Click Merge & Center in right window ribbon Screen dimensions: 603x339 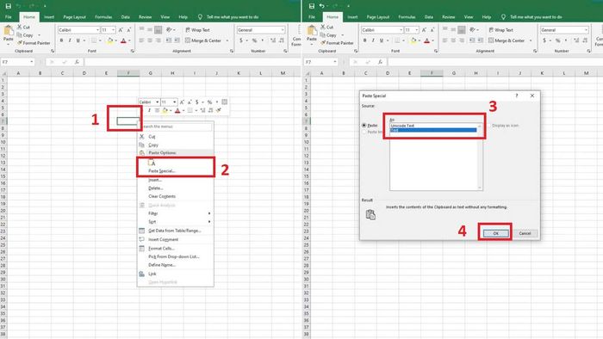(x=507, y=40)
